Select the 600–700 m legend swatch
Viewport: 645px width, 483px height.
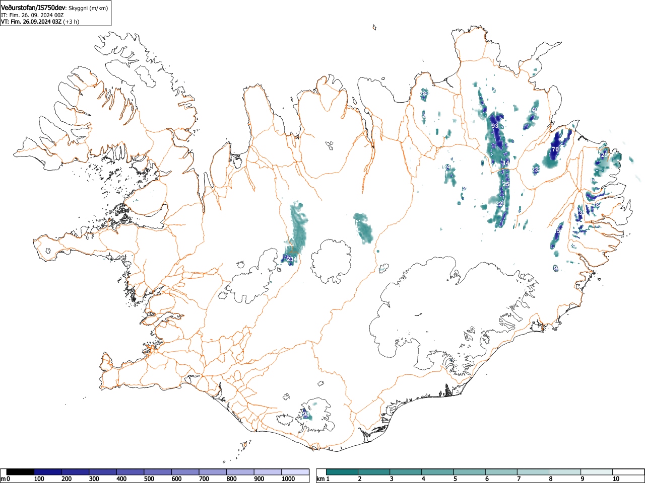185,472
